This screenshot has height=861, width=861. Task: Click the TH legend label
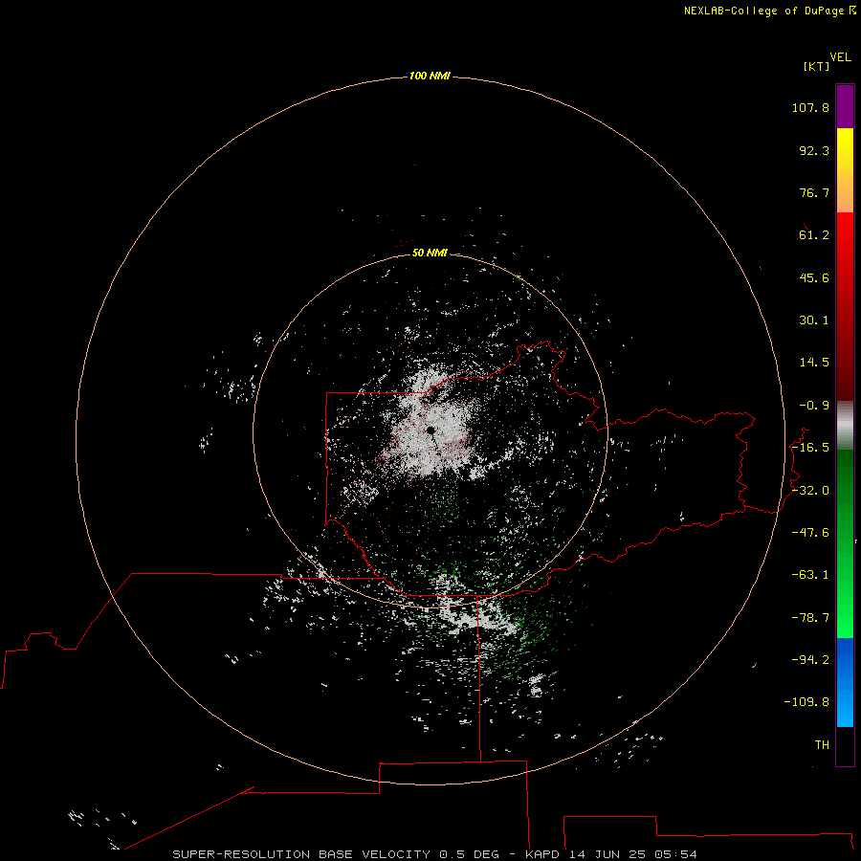tap(822, 744)
